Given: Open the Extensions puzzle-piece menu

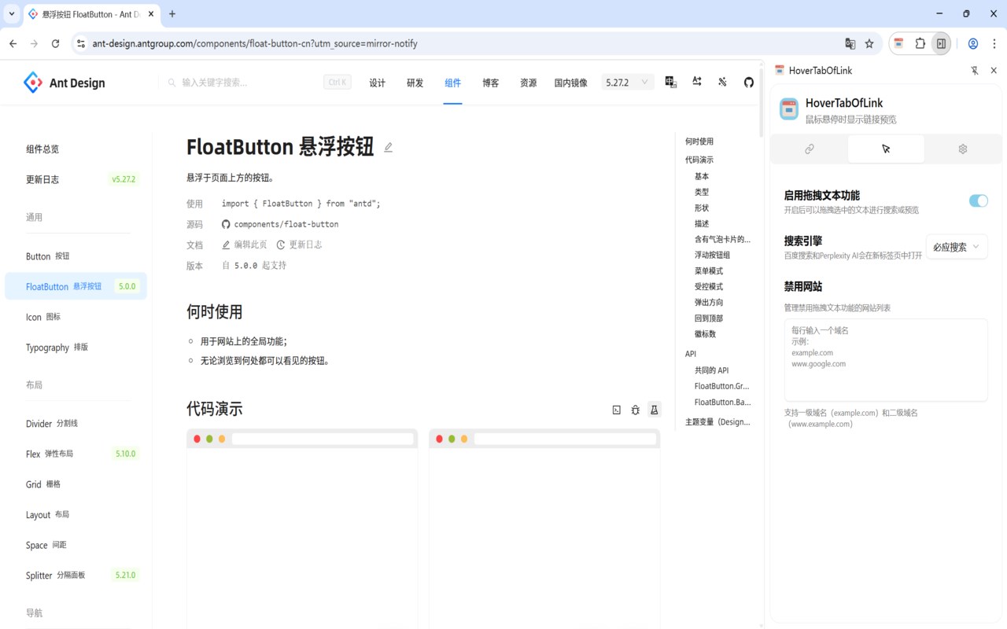Looking at the screenshot, I should pyautogui.click(x=920, y=44).
